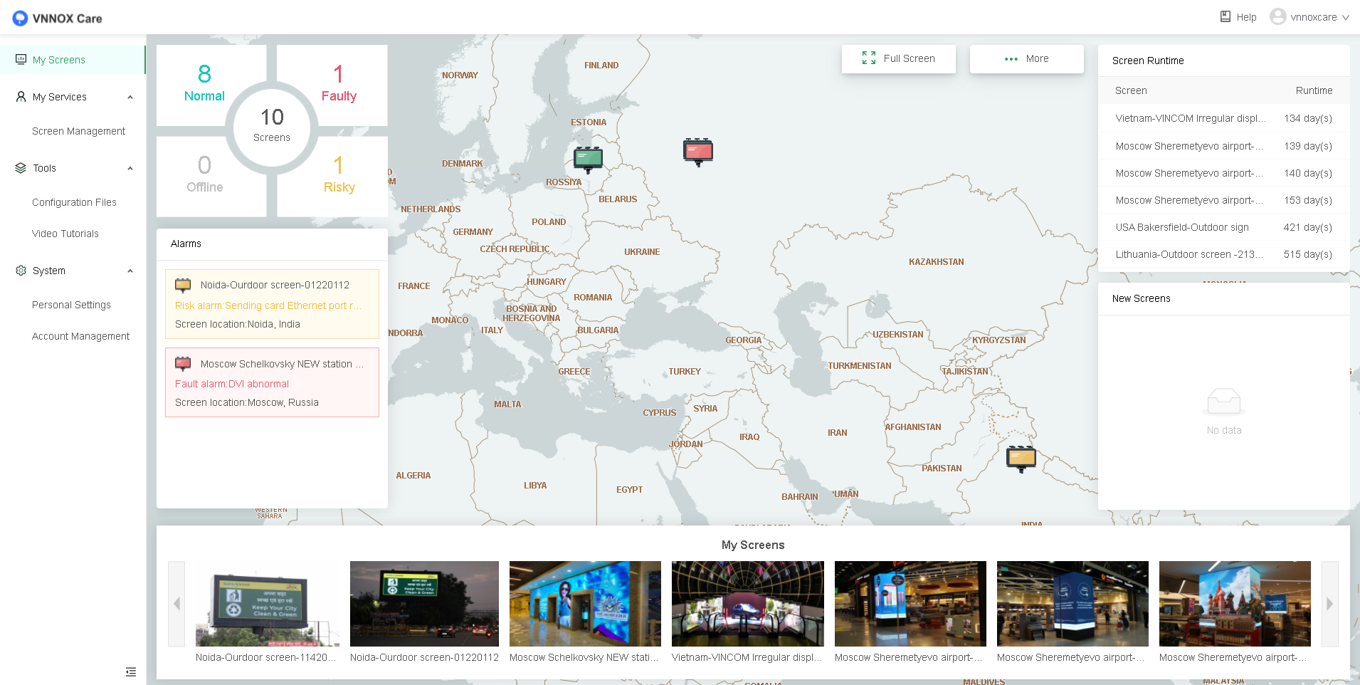Click the user avatar icon
The height and width of the screenshot is (685, 1360).
point(1277,16)
